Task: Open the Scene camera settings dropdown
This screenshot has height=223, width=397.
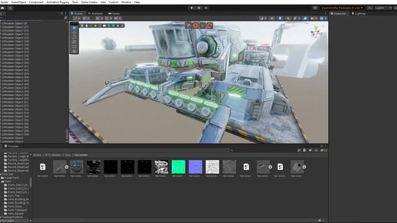Action: point(314,18)
